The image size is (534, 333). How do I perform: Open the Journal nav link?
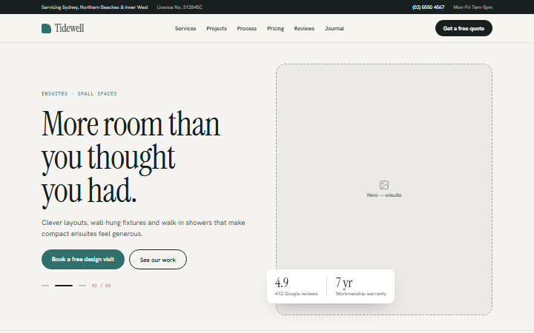tap(334, 29)
